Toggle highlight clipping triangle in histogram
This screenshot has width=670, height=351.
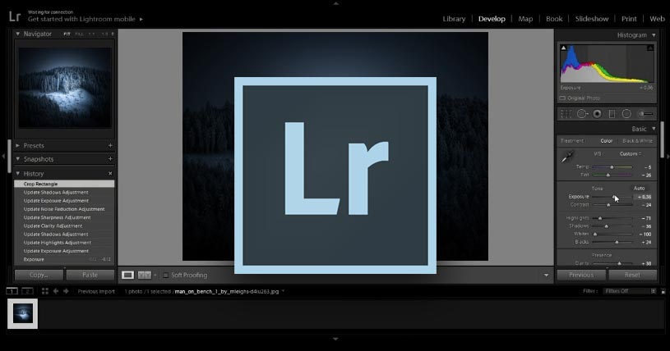click(650, 48)
